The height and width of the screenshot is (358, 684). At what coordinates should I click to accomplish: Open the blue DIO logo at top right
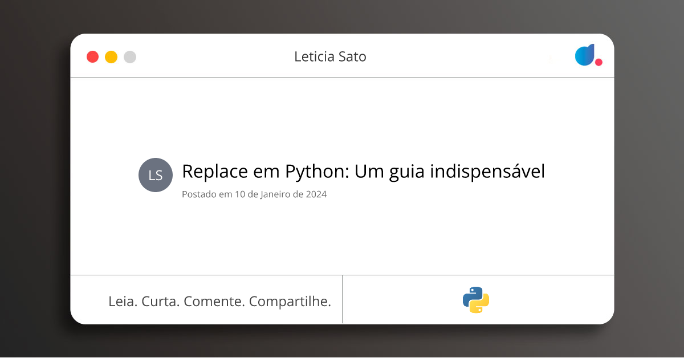(584, 55)
